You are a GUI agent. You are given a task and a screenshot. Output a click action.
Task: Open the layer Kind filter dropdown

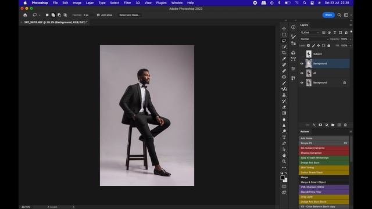click(x=310, y=33)
